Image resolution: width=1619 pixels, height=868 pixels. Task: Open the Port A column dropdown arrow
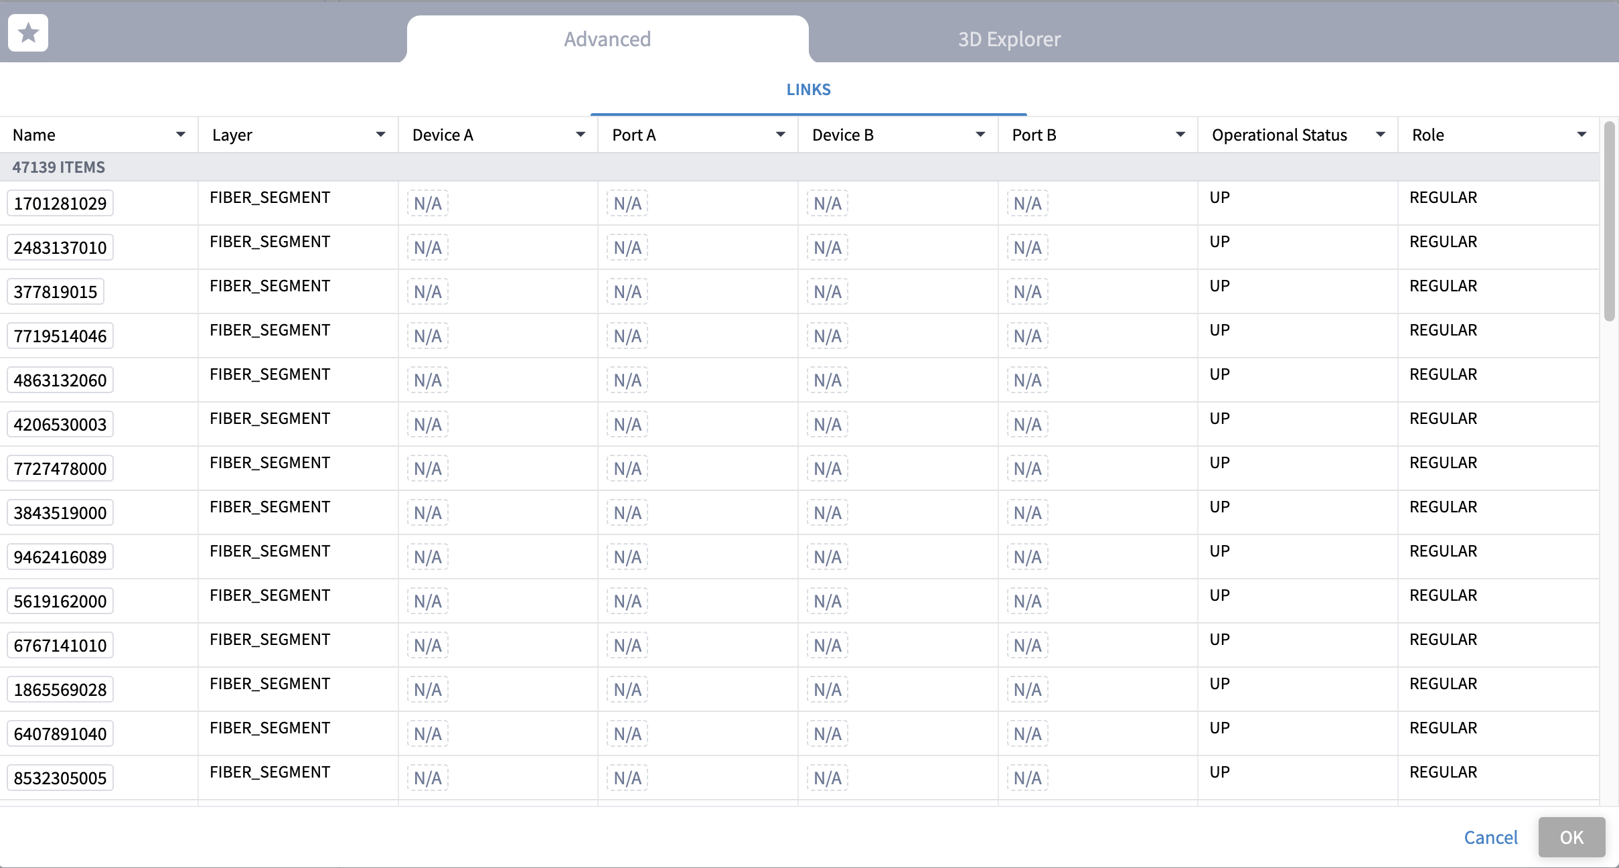(x=780, y=135)
